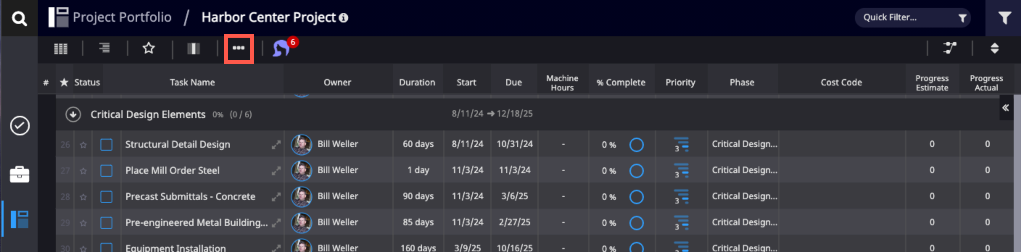Star the Precast Submittals - Concrete task
This screenshot has height=252, width=1021.
coord(83,197)
